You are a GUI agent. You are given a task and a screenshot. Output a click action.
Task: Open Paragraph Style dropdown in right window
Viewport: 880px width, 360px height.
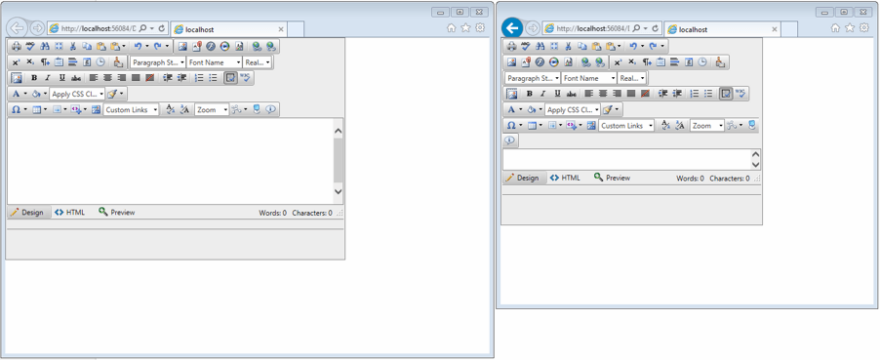[533, 78]
